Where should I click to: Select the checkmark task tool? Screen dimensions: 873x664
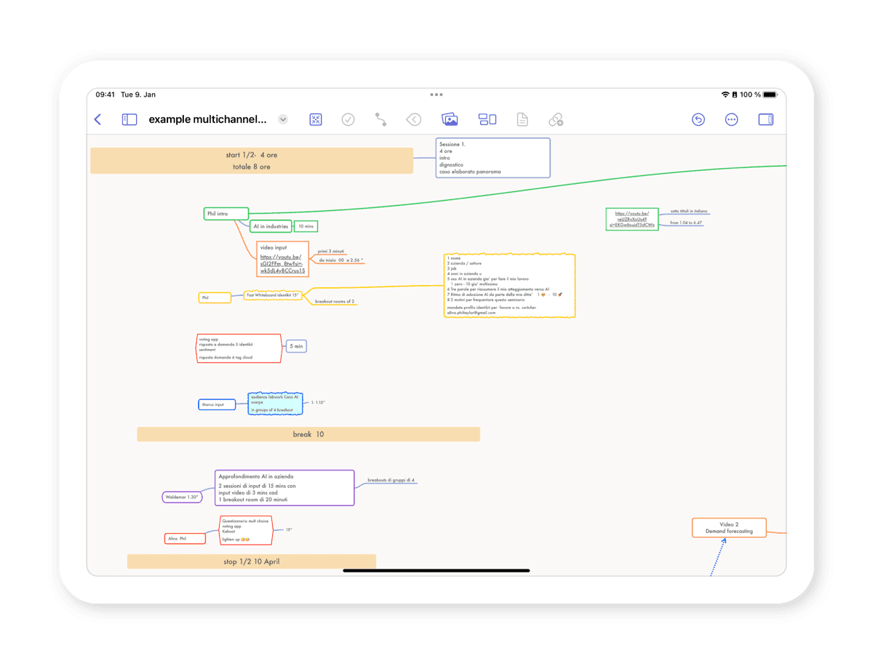click(x=348, y=119)
